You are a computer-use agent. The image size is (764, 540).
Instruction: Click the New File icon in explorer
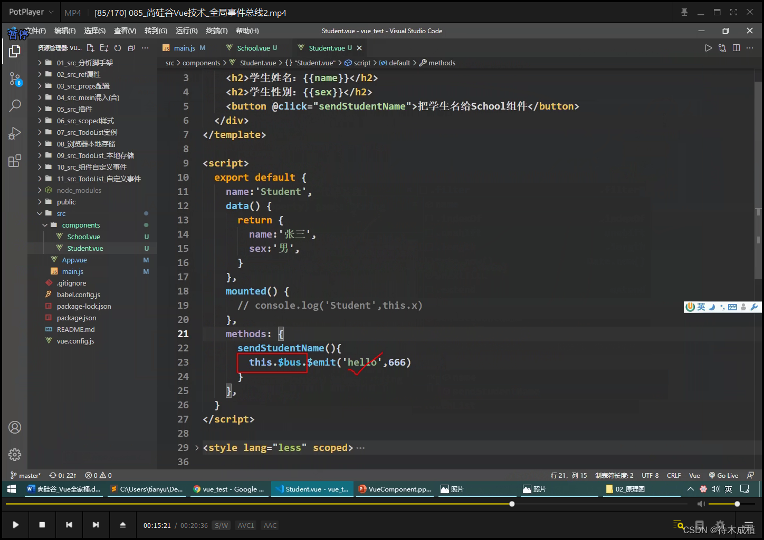click(90, 48)
